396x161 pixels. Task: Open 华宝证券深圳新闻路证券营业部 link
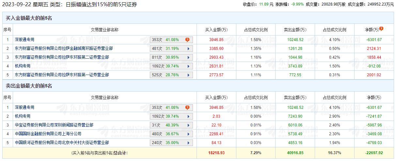point(54,125)
